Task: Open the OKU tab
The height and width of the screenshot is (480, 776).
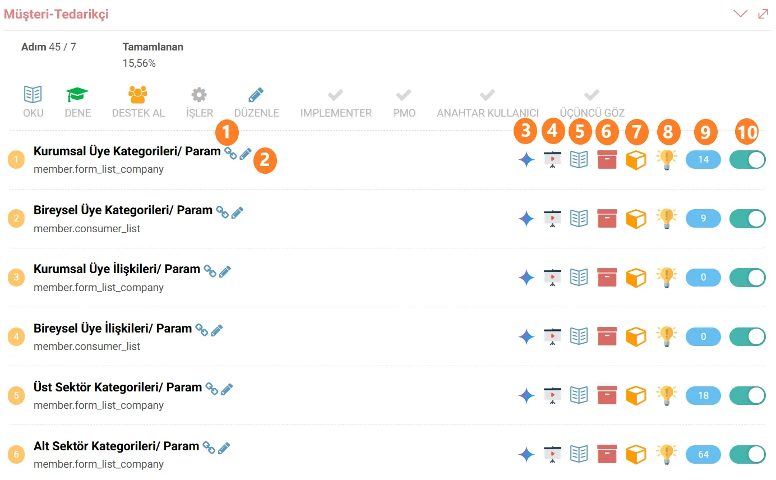Action: point(33,102)
